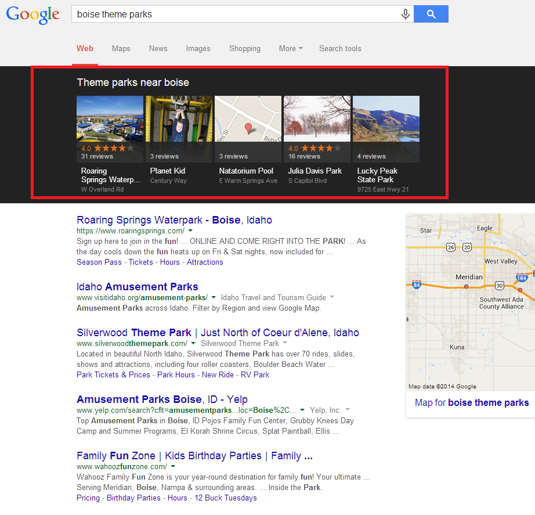Click the '31 reviews' text
Image resolution: width=535 pixels, height=515 pixels.
click(x=97, y=156)
